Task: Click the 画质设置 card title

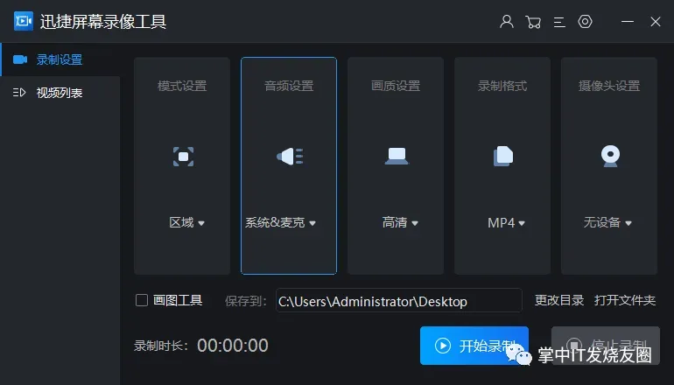Action: (x=396, y=86)
